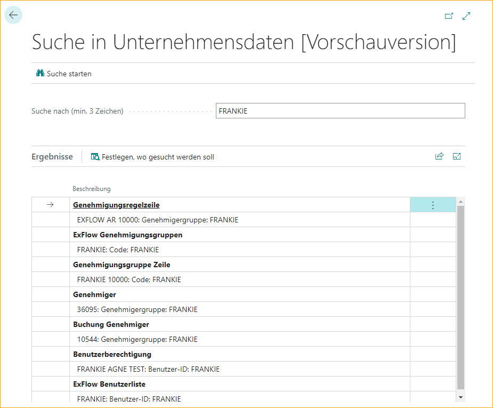
Task: Open the Genehmigungsregelzeile result link
Action: click(x=116, y=204)
